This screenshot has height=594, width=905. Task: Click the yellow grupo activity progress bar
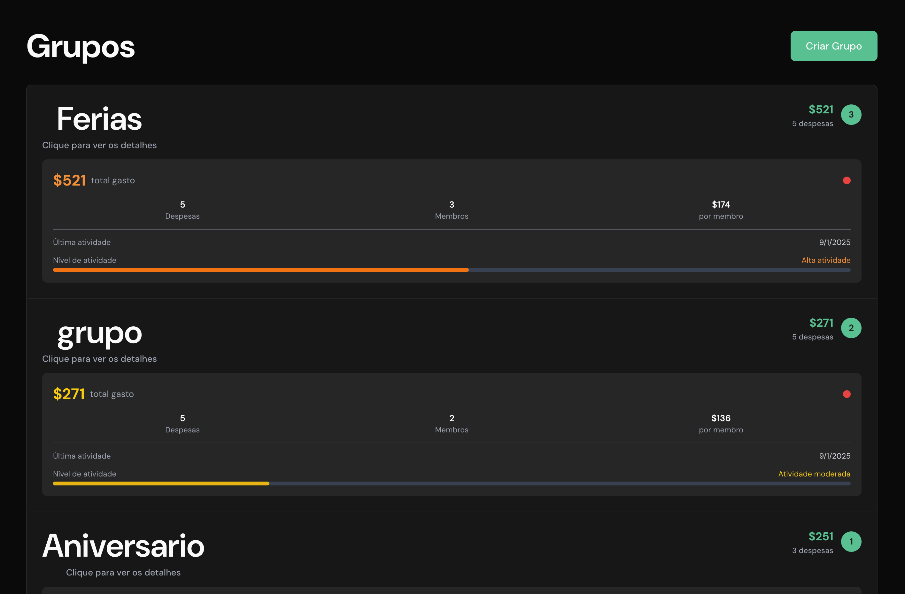click(161, 484)
